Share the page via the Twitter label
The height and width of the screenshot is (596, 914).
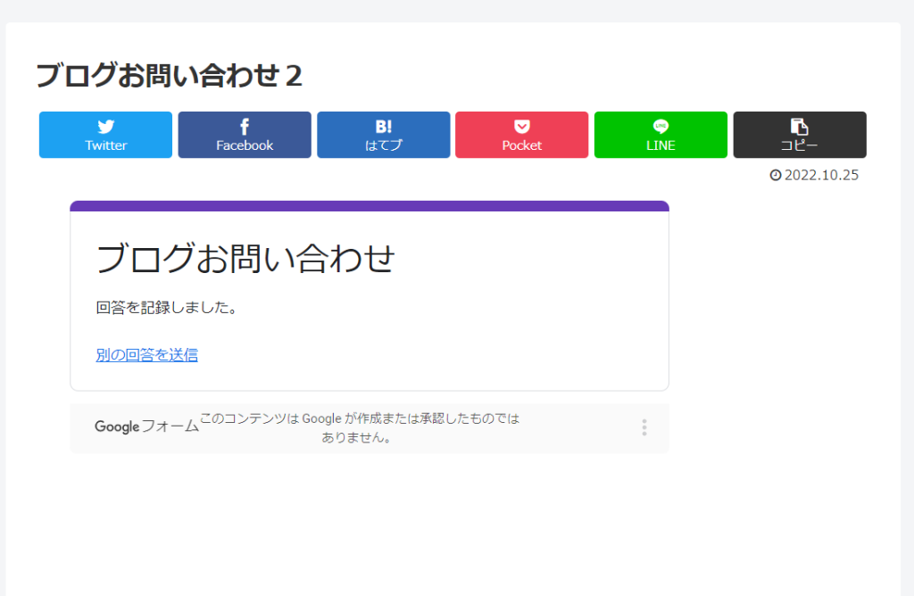[105, 145]
